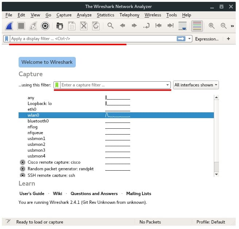Close this capture file icon
Viewport: 239px width, 229px height.
click(x=84, y=26)
